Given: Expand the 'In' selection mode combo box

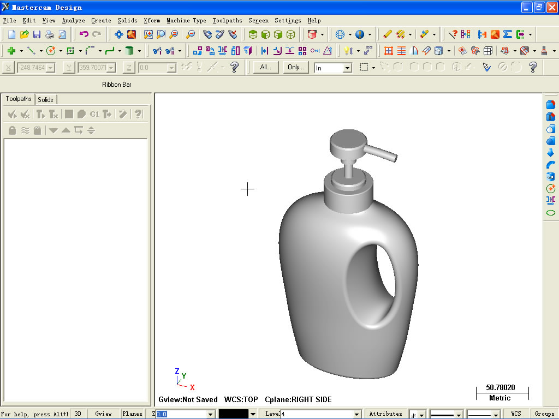Looking at the screenshot, I should (x=347, y=68).
